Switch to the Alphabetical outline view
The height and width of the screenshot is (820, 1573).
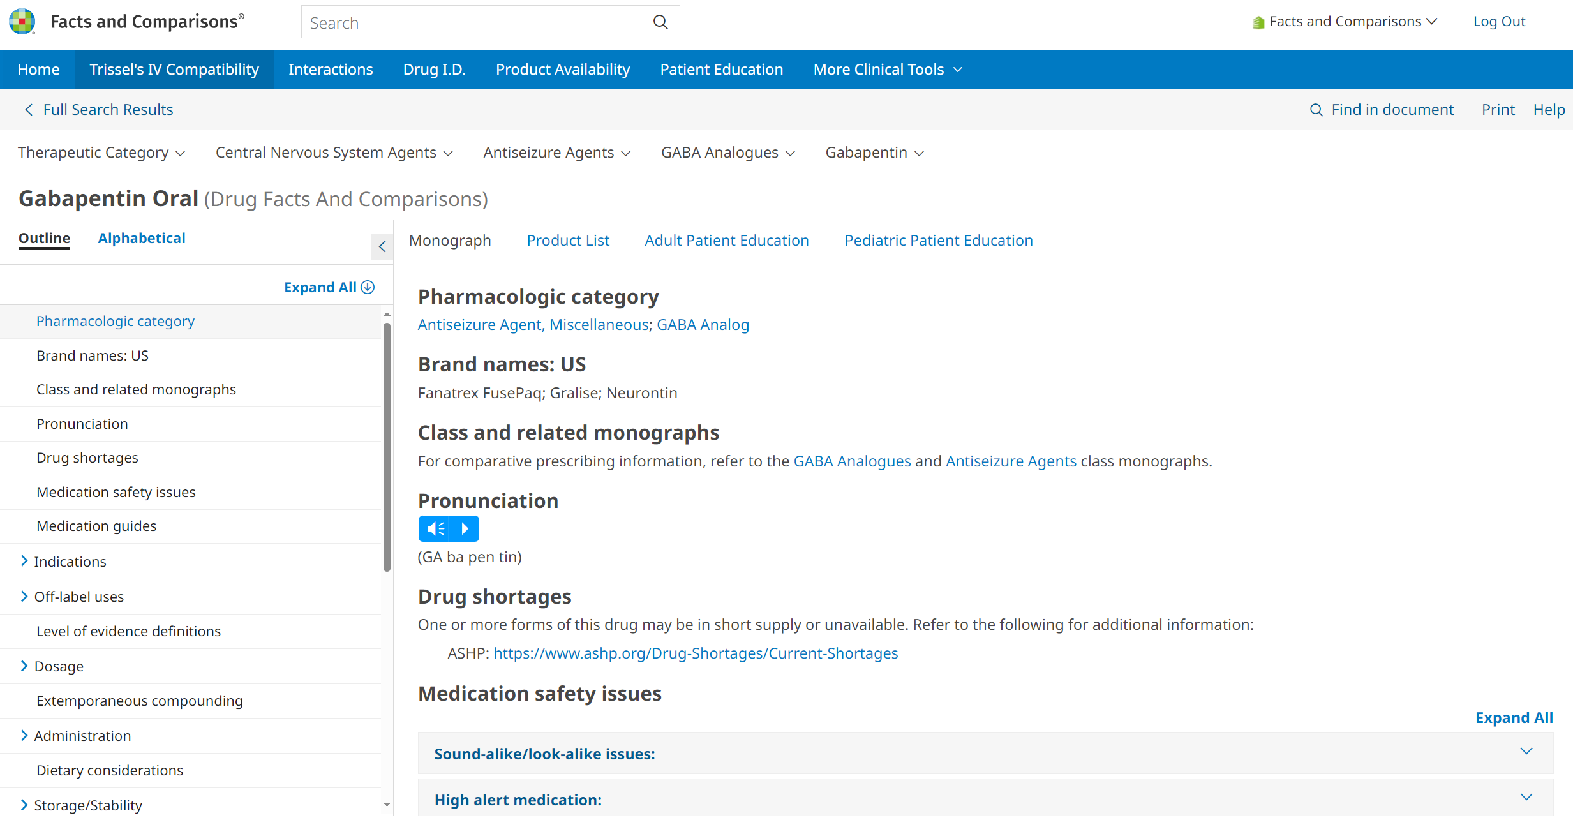pos(142,238)
